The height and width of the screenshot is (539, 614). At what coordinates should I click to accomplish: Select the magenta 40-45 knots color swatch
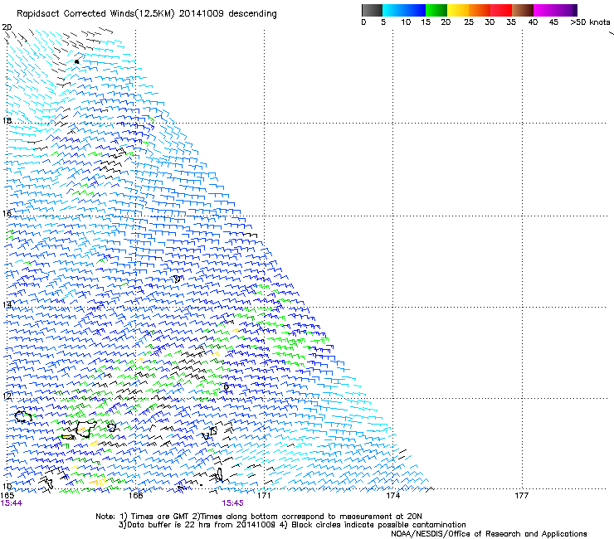coord(544,10)
